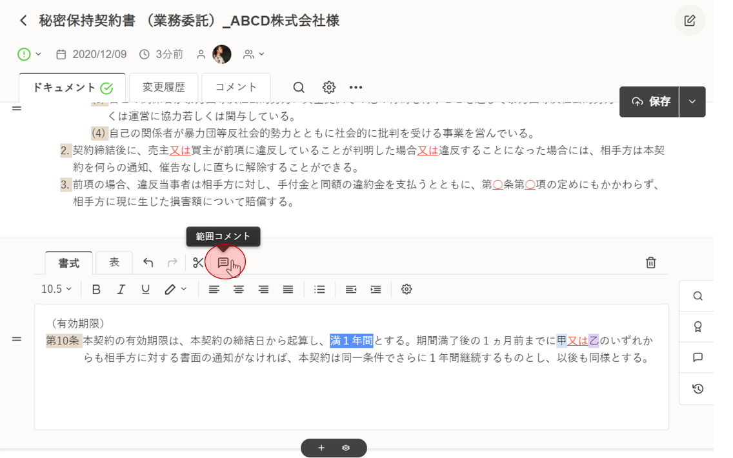Toggle underline formatting
Viewport: 733px width, 458px height.
pos(145,290)
